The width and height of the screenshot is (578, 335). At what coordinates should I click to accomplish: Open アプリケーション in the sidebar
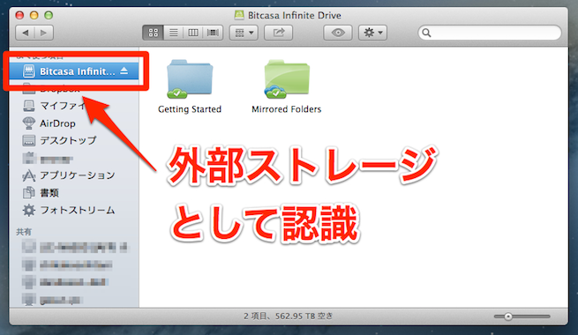coord(74,175)
